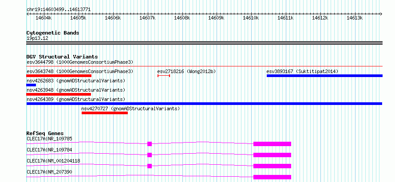The image size is (395, 182).
Task: Select the 19p13.12 band label
Action: click(37, 39)
